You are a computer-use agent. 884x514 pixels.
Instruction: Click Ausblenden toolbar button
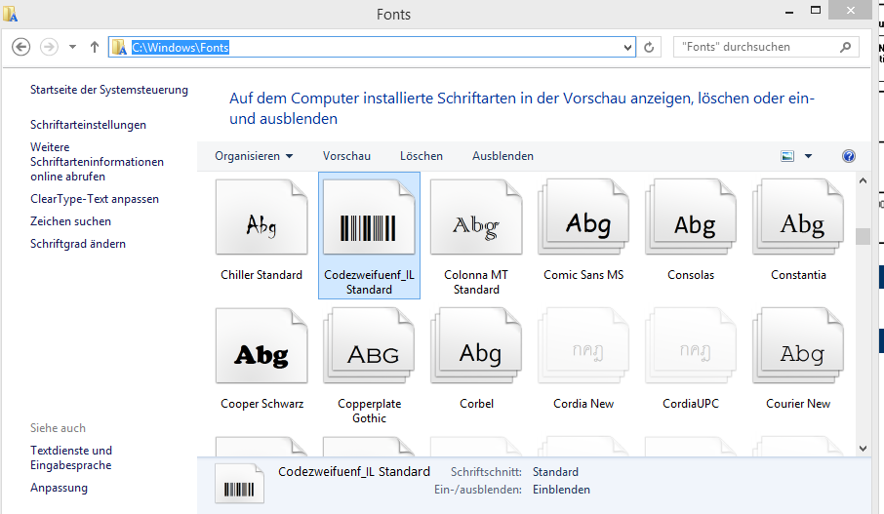coord(502,156)
